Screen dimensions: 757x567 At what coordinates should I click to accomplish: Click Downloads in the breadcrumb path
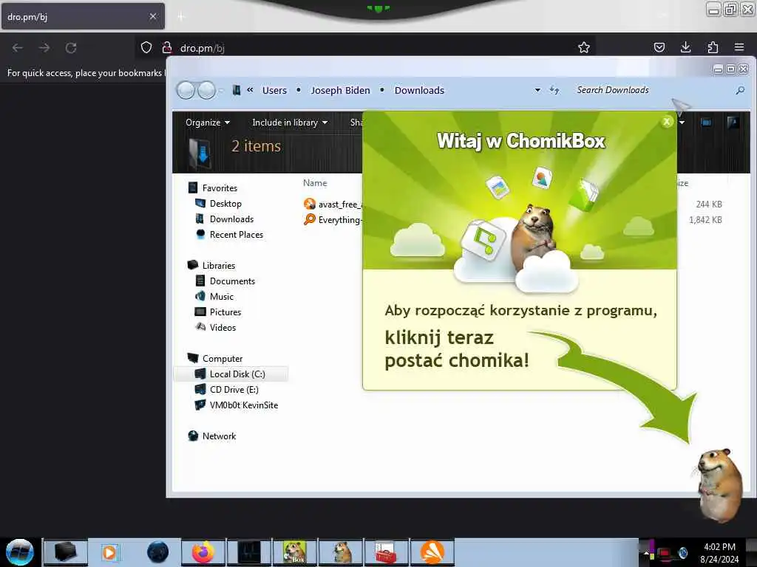[x=419, y=90]
